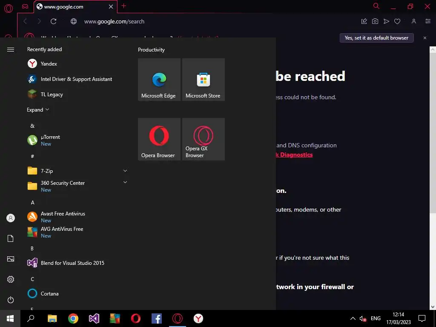Click the Start menu hamburger button
Image resolution: width=436 pixels, height=327 pixels.
click(x=11, y=49)
